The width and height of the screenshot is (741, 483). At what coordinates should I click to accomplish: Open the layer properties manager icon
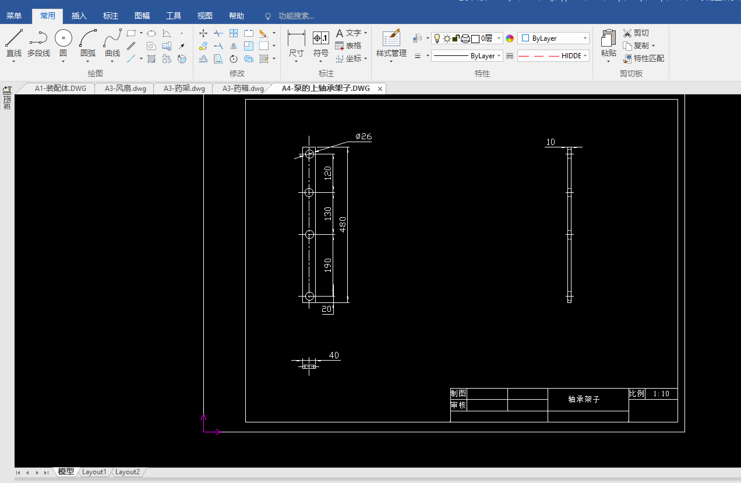[417, 38]
